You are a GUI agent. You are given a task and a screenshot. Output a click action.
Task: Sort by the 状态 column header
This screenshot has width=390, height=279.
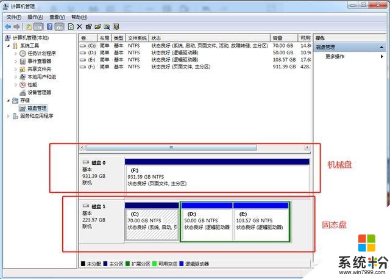[210, 38]
